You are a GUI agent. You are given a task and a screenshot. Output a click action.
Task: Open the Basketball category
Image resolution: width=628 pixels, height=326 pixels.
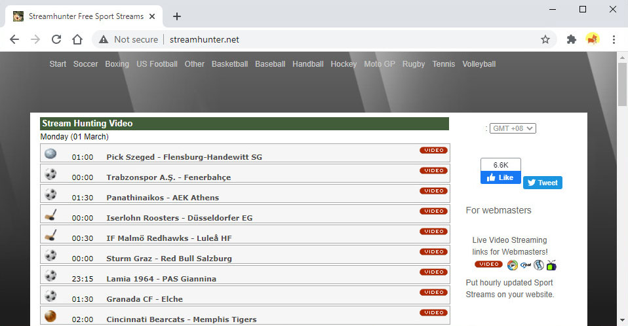(x=230, y=64)
